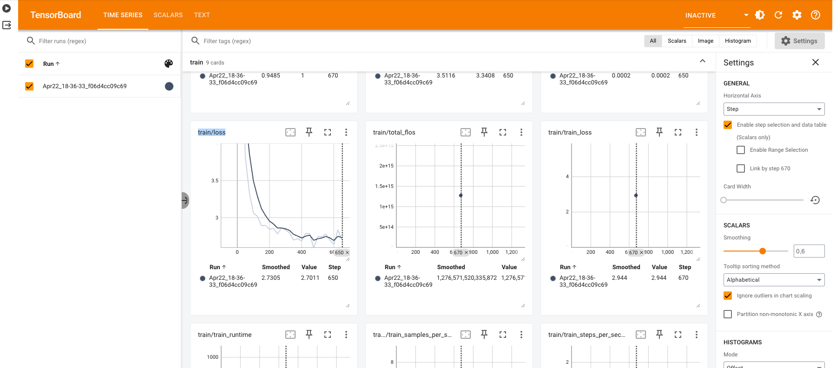Pin the train/train_runtime card

(x=309, y=335)
